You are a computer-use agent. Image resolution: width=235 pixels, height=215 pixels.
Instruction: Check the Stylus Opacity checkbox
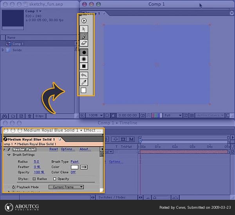coord(55,179)
